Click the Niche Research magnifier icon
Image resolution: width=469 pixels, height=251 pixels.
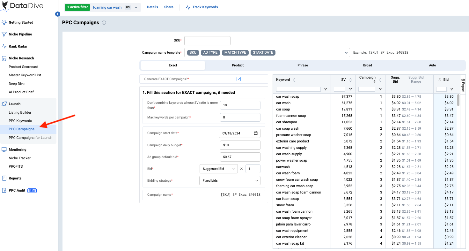4,58
